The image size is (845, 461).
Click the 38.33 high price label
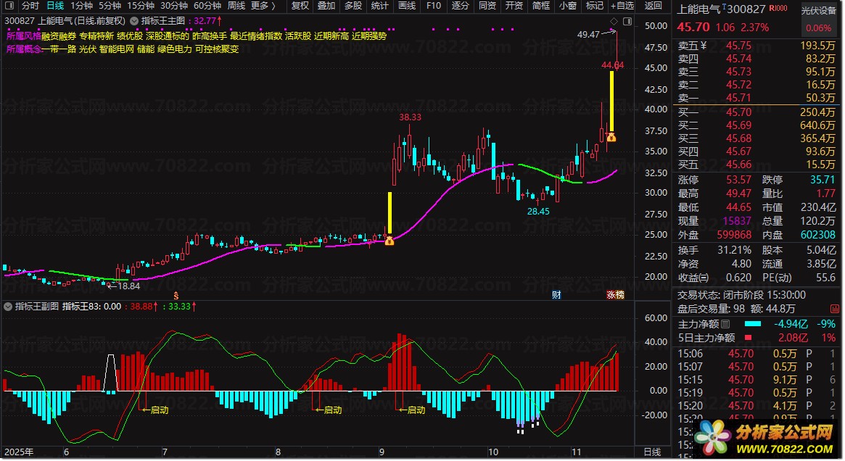(410, 117)
